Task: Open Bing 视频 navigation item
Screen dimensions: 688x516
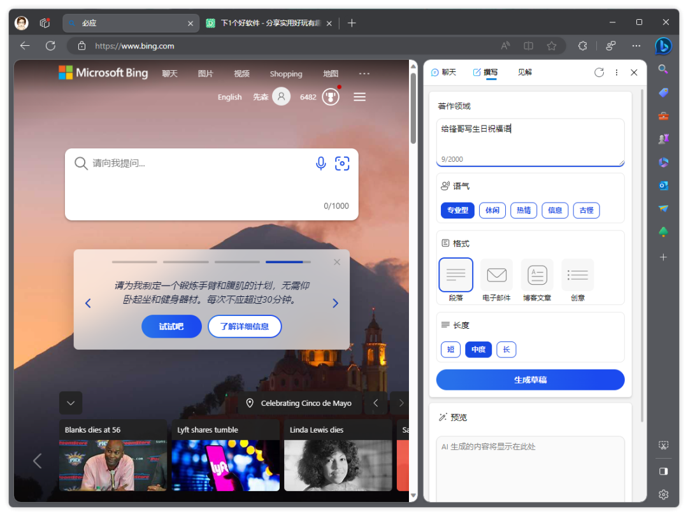Action: point(241,74)
